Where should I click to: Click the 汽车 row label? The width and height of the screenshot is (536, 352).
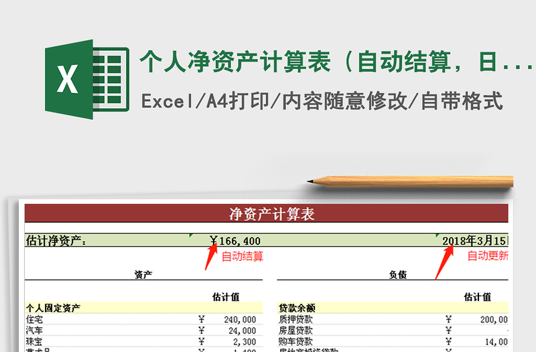34,330
